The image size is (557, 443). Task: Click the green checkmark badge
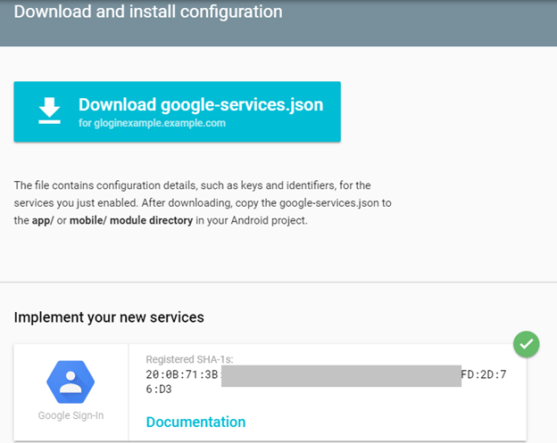pos(527,344)
